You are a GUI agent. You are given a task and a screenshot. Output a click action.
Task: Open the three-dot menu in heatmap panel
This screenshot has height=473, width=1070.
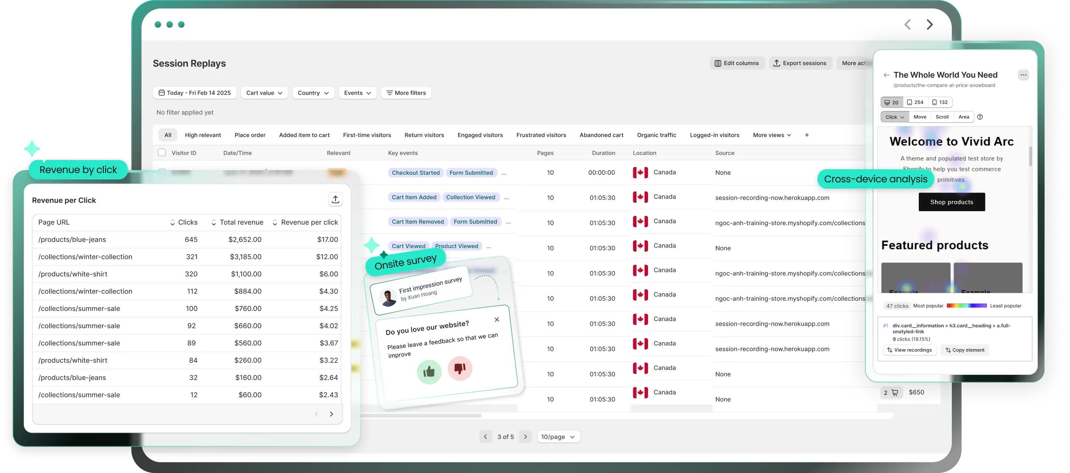tap(1023, 75)
